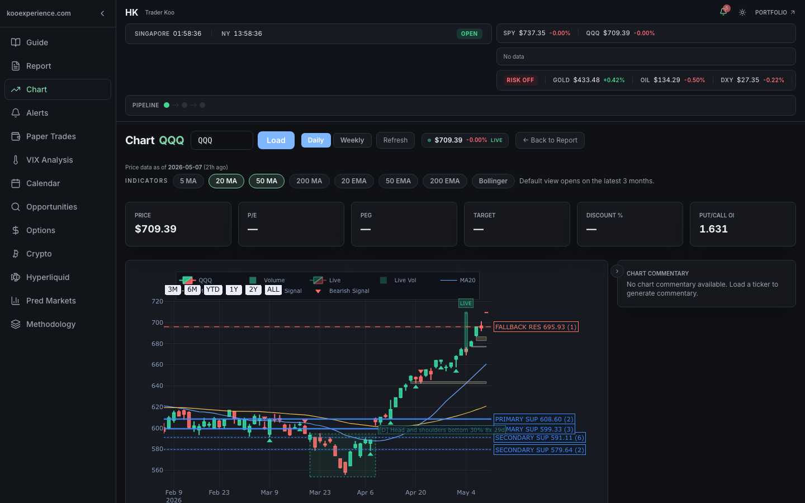Click the green LIVE marker on chart
The height and width of the screenshot is (503, 805).
point(466,303)
